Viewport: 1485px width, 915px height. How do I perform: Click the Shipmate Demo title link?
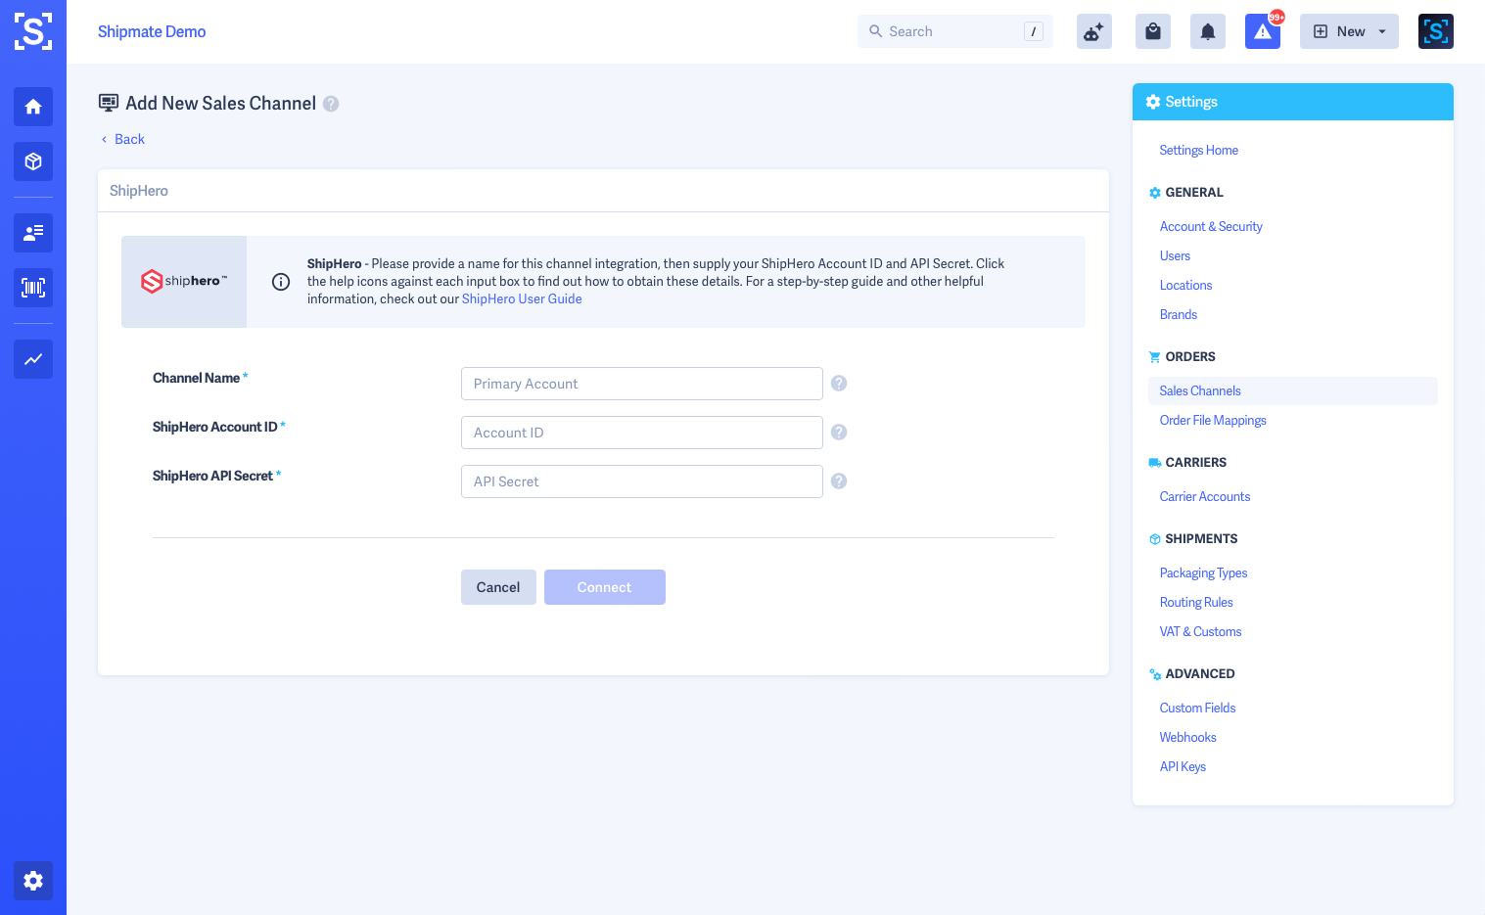point(152,31)
